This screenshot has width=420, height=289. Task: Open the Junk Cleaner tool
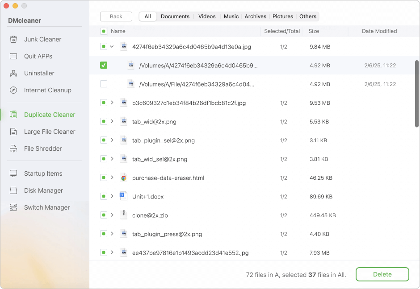[x=43, y=39]
